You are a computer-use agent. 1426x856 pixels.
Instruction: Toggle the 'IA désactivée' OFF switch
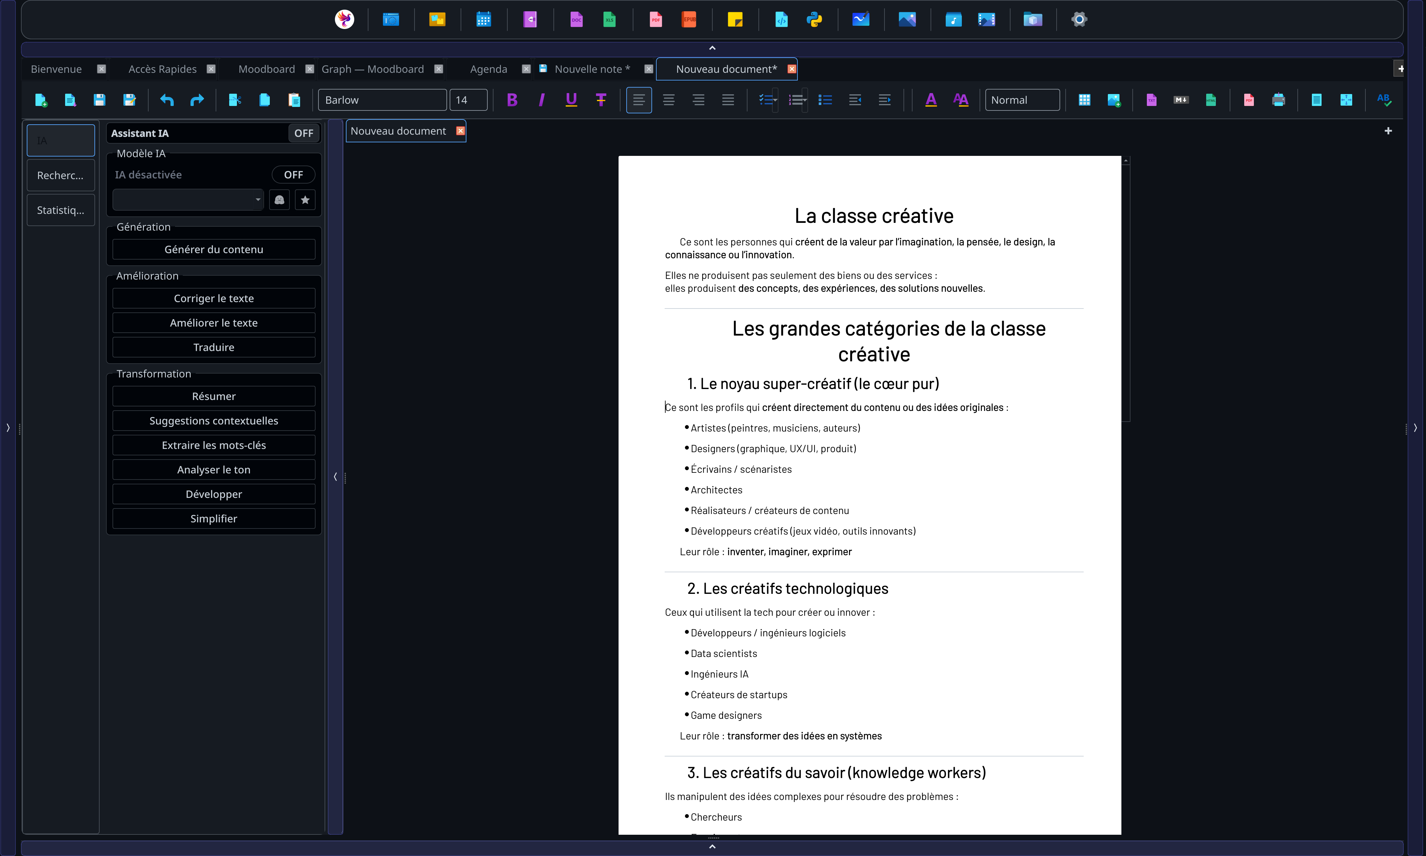(293, 175)
